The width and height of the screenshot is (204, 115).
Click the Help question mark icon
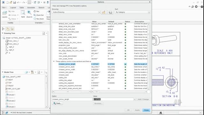(x=202, y=7)
